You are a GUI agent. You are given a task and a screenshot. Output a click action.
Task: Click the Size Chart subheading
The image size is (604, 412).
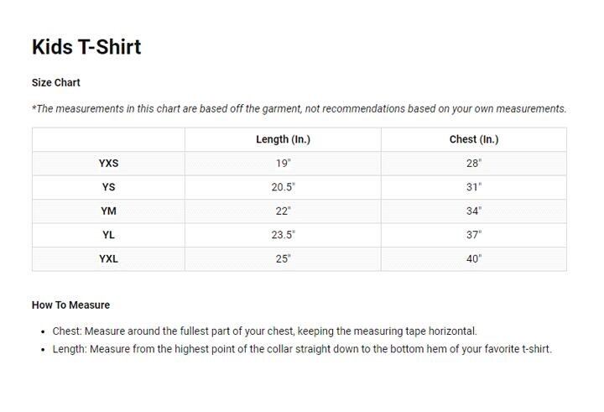pyautogui.click(x=56, y=83)
